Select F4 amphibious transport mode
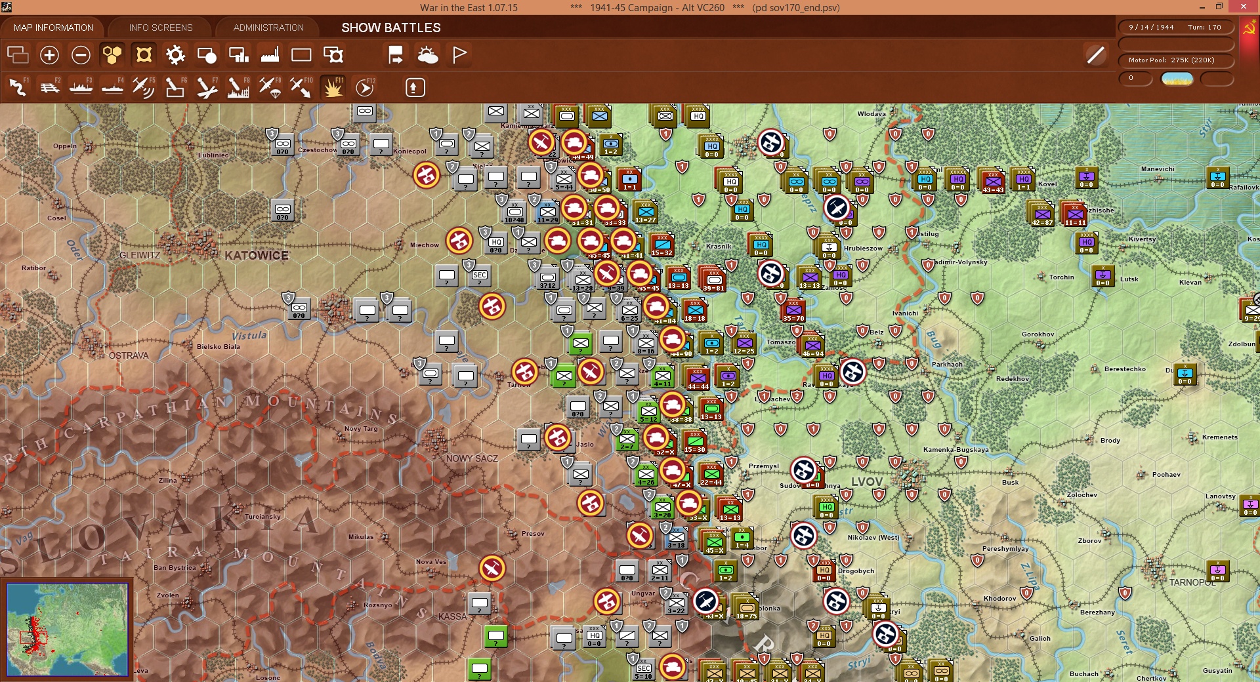This screenshot has width=1260, height=682. pos(112,87)
